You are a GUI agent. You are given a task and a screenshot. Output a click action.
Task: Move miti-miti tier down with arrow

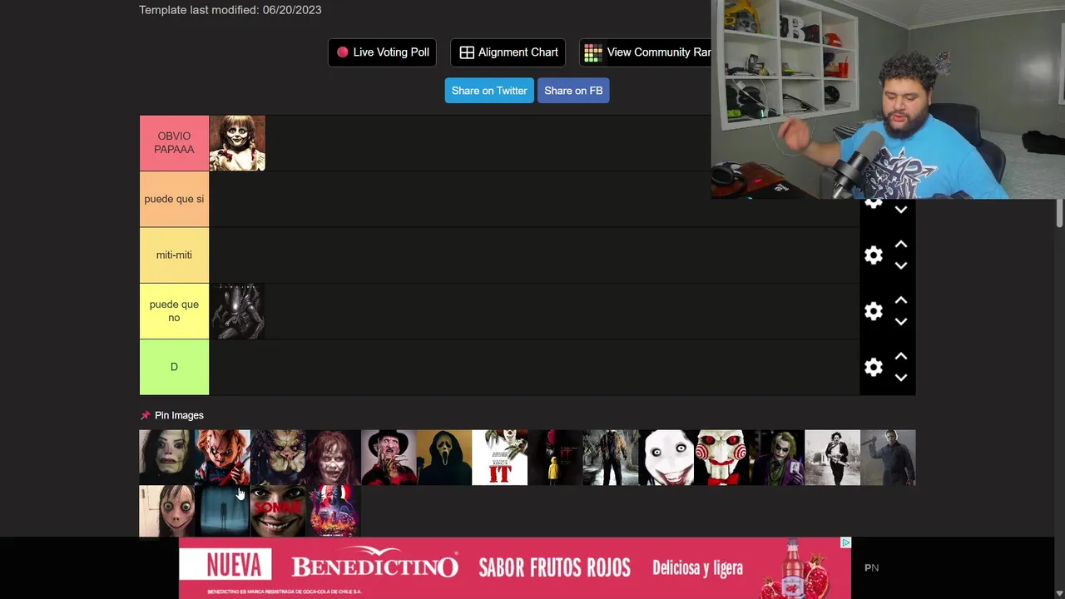click(x=901, y=265)
